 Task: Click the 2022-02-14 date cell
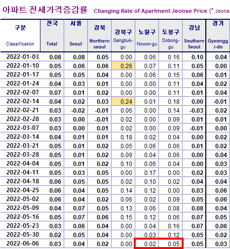pyautogui.click(x=20, y=101)
